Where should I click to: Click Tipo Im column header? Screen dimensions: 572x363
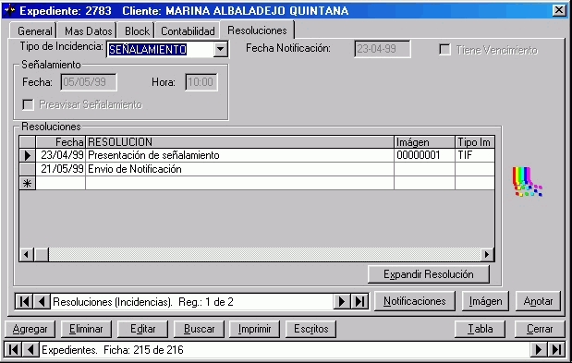475,141
